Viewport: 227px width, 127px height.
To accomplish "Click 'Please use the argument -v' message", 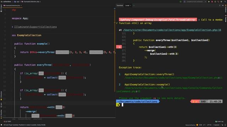I will click(152, 98).
